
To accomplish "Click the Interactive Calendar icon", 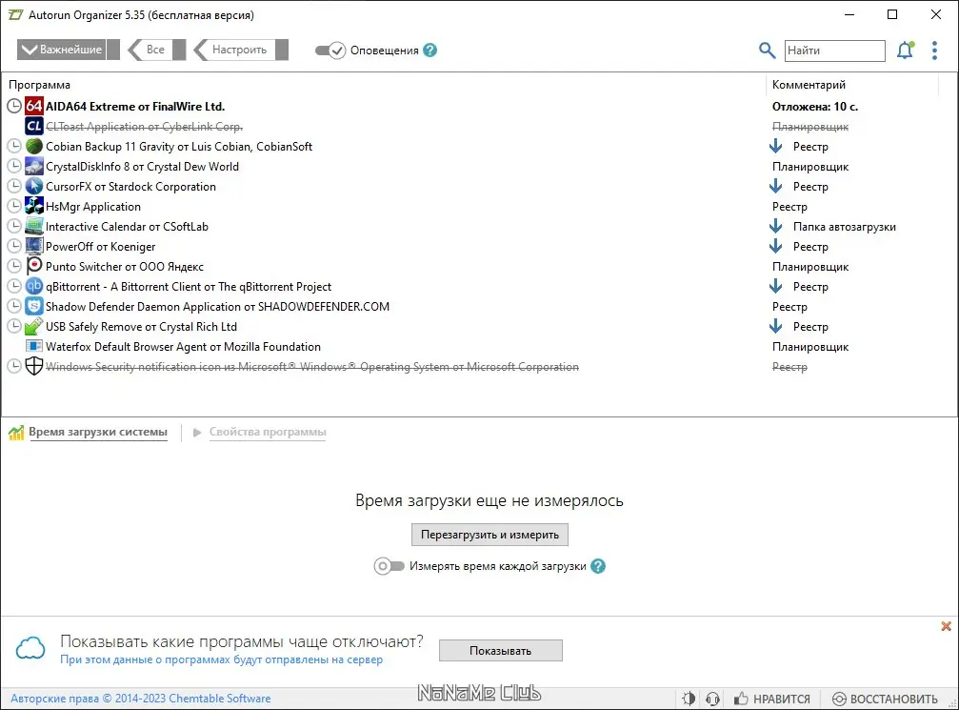I will [x=33, y=226].
